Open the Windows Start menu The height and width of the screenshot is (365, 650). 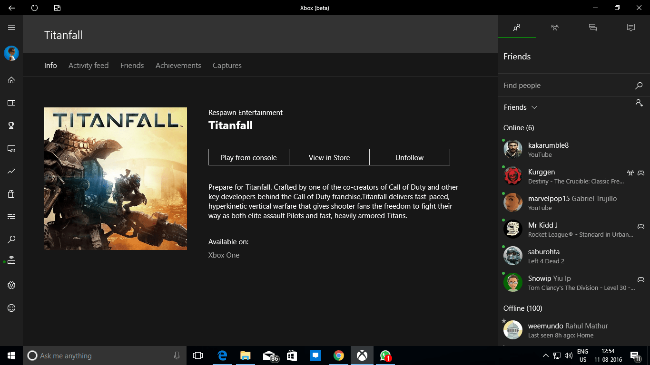(x=11, y=355)
